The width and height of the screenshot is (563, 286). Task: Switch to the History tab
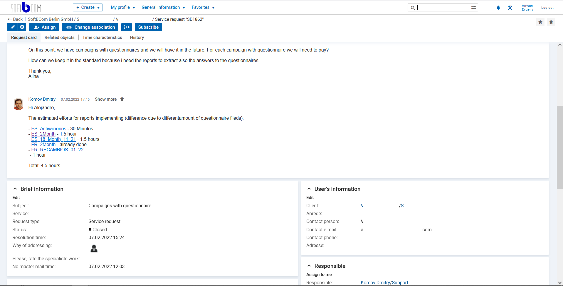coord(137,37)
